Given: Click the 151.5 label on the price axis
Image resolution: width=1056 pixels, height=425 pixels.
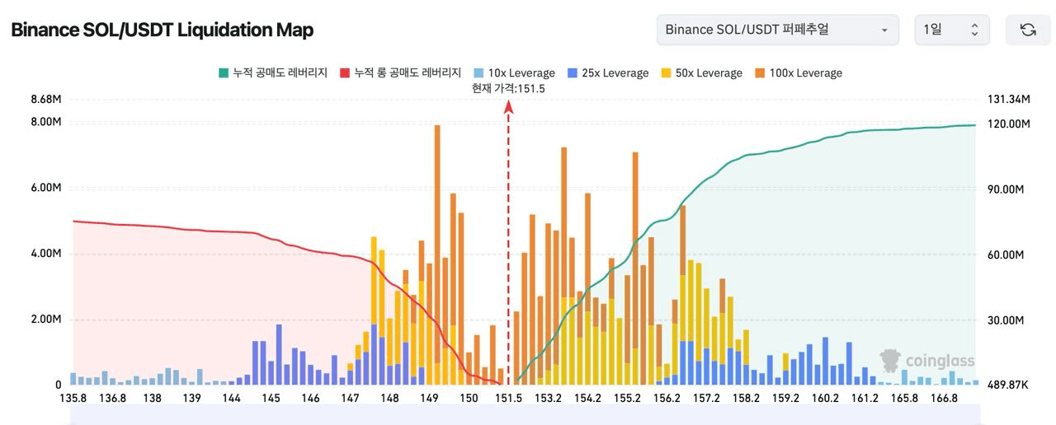Looking at the screenshot, I should tap(508, 399).
